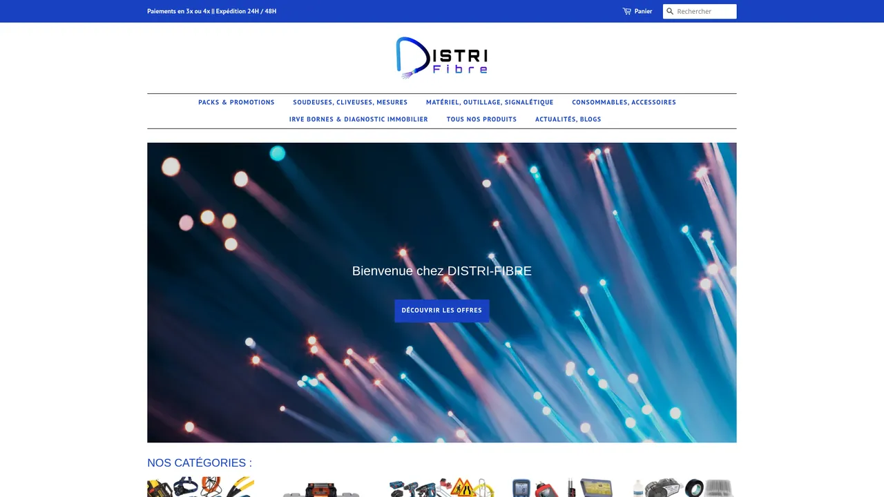This screenshot has height=497, width=884.
Task: Open Consommables, Accessoires category
Action: click(x=624, y=102)
